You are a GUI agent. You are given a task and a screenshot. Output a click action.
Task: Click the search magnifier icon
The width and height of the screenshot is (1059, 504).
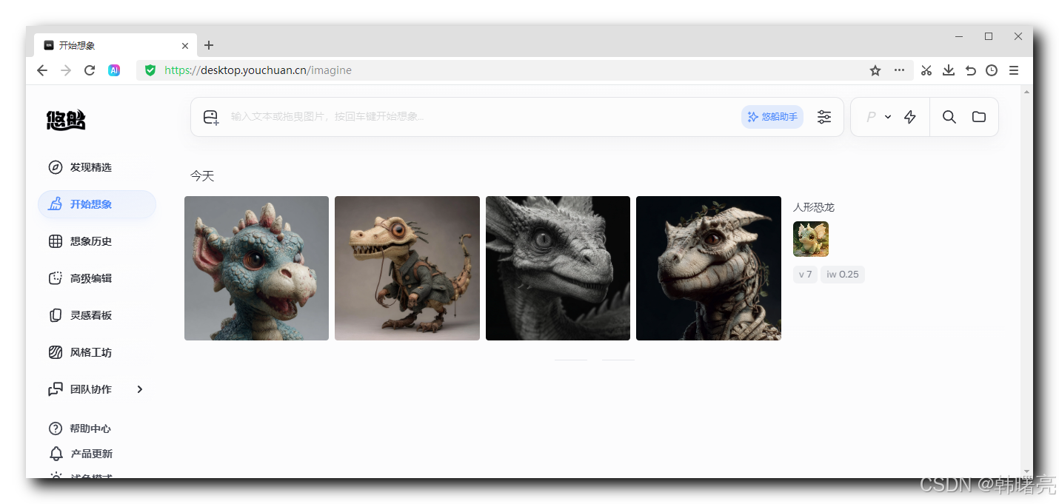949,117
